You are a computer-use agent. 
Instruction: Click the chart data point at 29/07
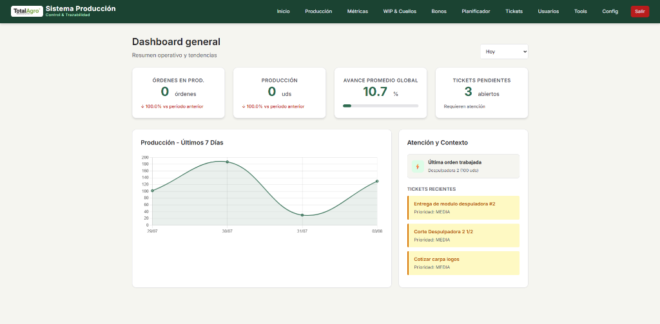point(152,191)
